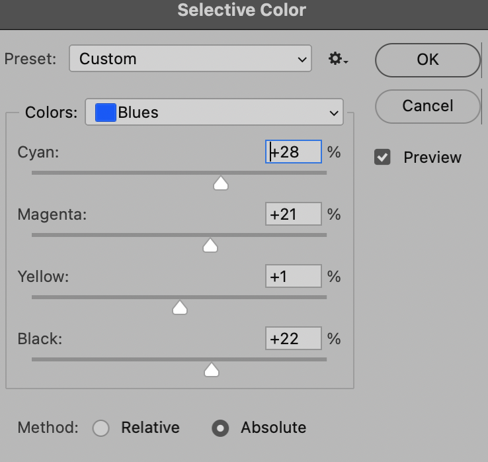Click the blue color swatch beside Blues
This screenshot has width=488, height=462.
pos(106,113)
